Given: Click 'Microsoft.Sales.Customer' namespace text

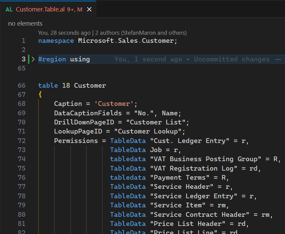Looking at the screenshot, I should (126, 41).
